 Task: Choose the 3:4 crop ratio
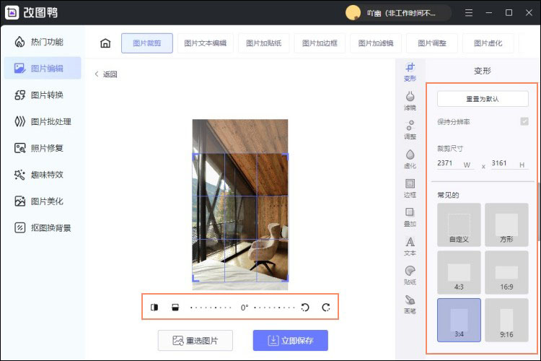pyautogui.click(x=459, y=321)
